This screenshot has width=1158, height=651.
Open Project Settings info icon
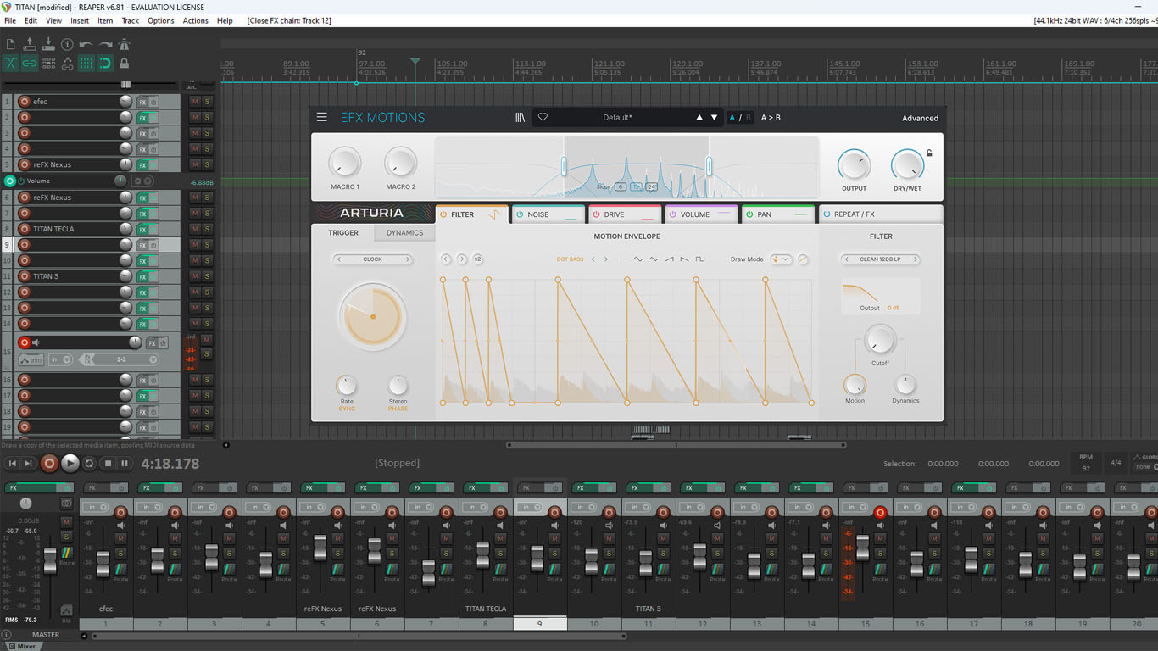point(67,44)
